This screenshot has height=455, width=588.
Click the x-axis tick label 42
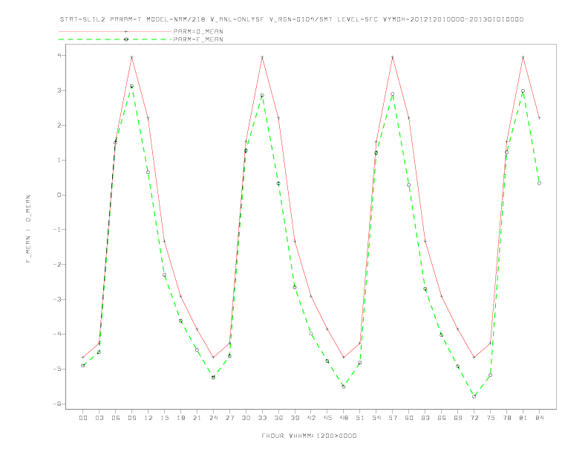(311, 418)
